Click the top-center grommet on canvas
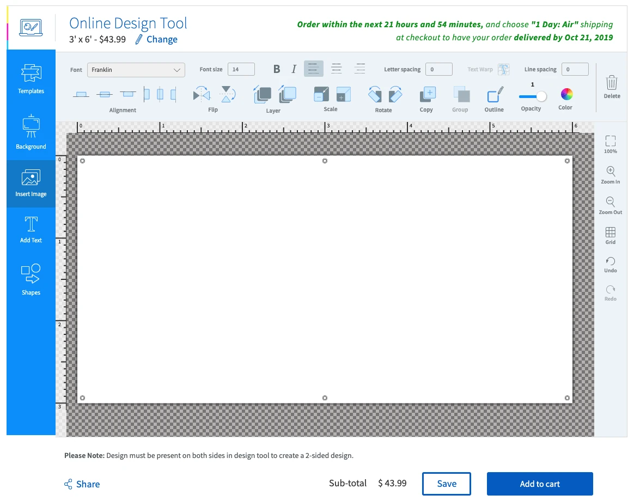The width and height of the screenshot is (634, 501). [325, 161]
